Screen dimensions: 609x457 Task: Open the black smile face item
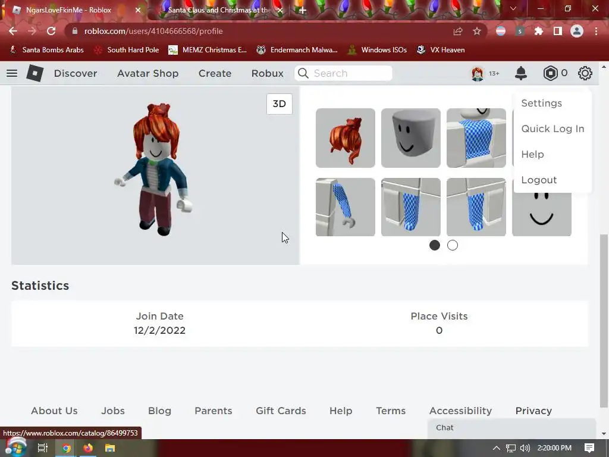pos(541,214)
